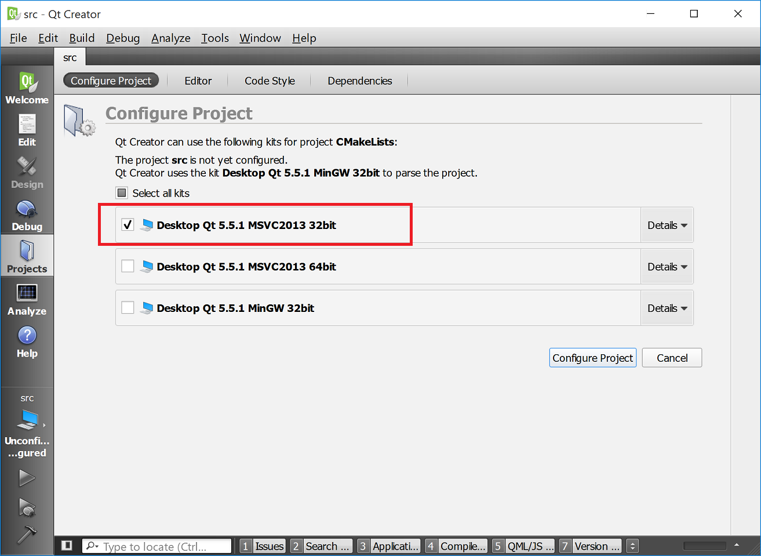Open the output panes selector arrows
The image size is (761, 556).
(x=633, y=546)
